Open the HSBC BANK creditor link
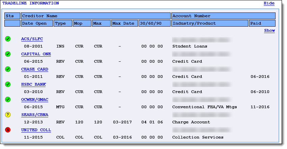The width and height of the screenshot is (287, 149). 33,84
